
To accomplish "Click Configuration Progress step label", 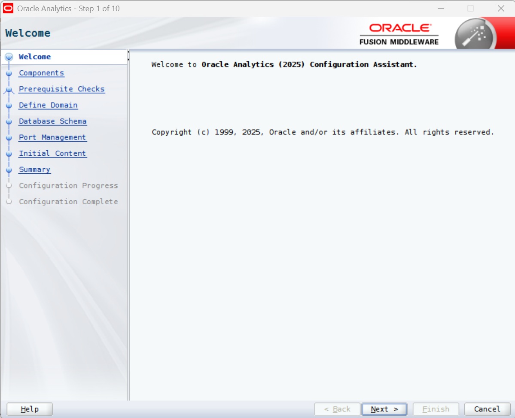I will [x=68, y=185].
